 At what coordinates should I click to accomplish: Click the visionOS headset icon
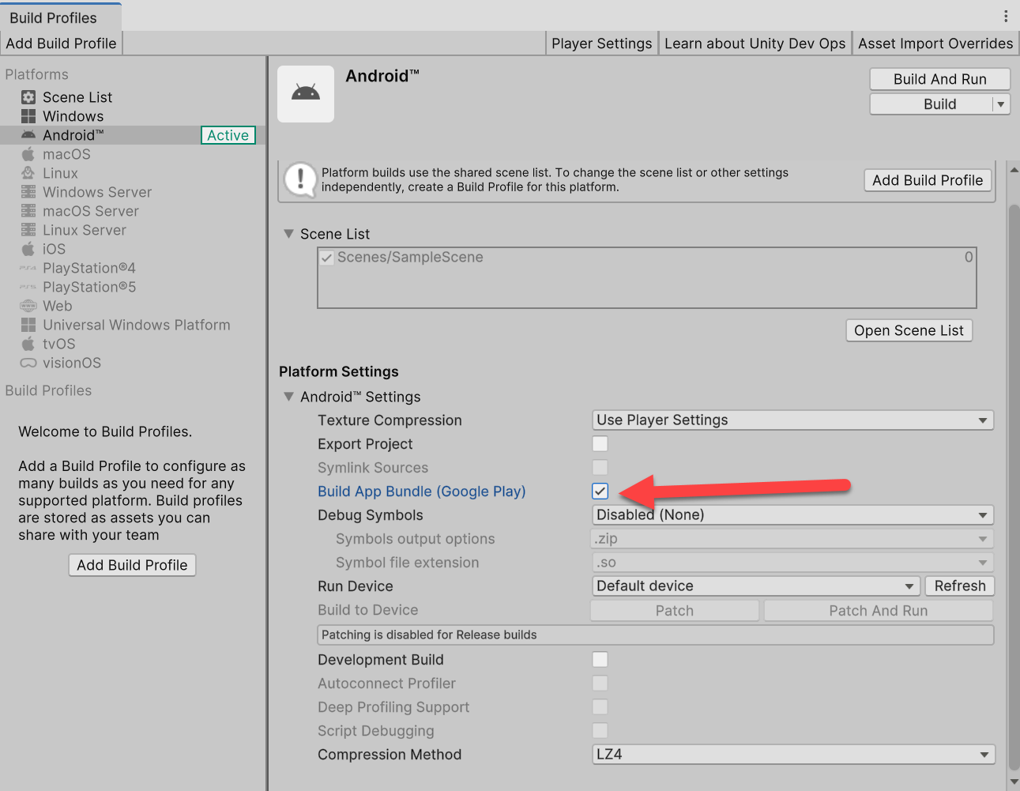(x=28, y=363)
